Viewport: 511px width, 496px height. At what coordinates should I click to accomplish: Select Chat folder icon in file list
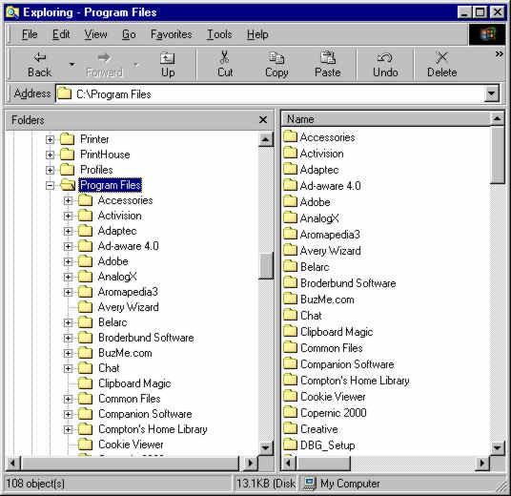click(290, 315)
